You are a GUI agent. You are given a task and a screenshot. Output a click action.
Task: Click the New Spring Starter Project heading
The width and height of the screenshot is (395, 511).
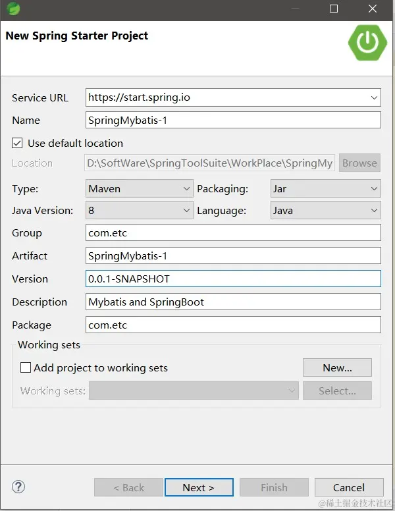pos(77,36)
